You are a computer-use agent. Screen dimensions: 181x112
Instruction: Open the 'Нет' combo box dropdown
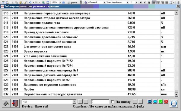pos(74,102)
